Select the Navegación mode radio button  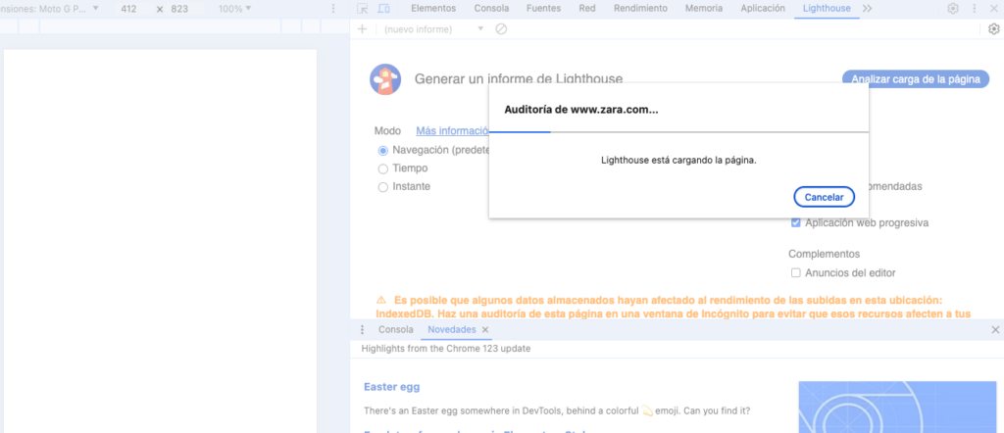[383, 151]
